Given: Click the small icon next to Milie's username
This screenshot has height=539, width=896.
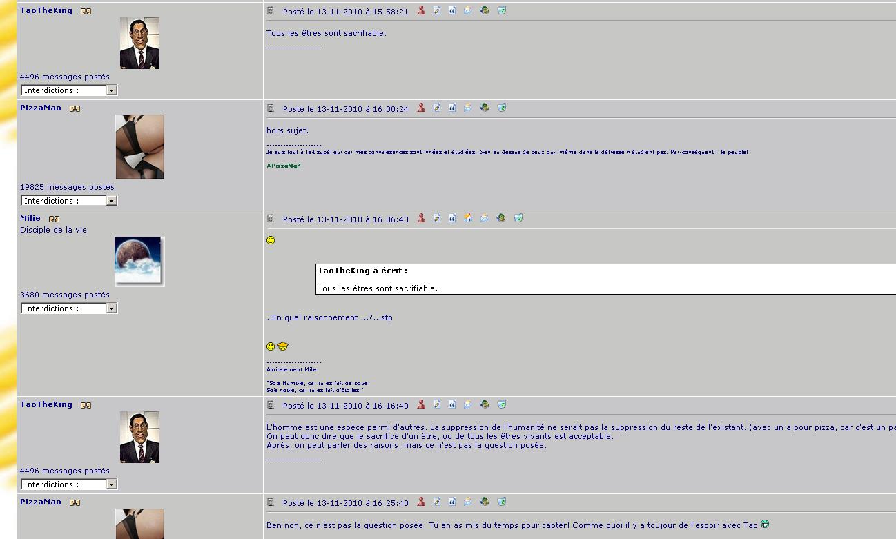Looking at the screenshot, I should [54, 219].
